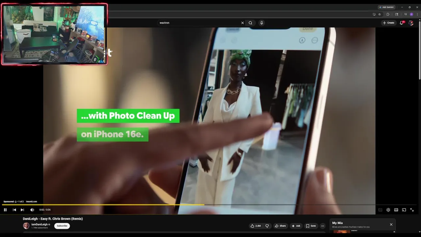The width and height of the screenshot is (421, 237).
Task: Close the My Mix panel
Action: (391, 224)
